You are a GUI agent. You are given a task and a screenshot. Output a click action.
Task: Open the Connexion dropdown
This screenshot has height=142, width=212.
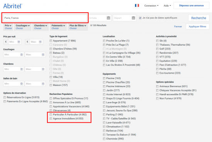tap(151, 6)
